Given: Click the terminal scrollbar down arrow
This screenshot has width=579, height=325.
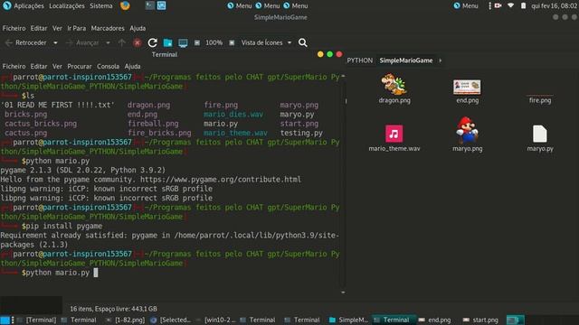Looking at the screenshot, I should coord(343,292).
